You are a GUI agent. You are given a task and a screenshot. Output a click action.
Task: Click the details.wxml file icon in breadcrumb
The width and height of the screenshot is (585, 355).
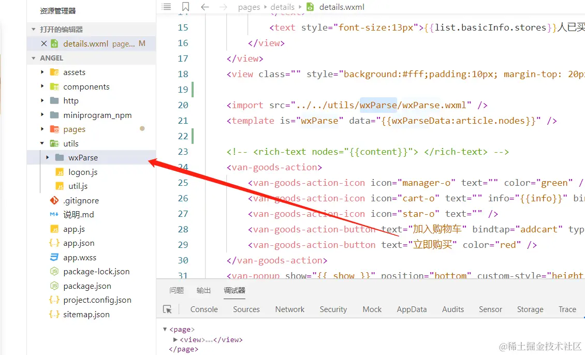tap(310, 7)
